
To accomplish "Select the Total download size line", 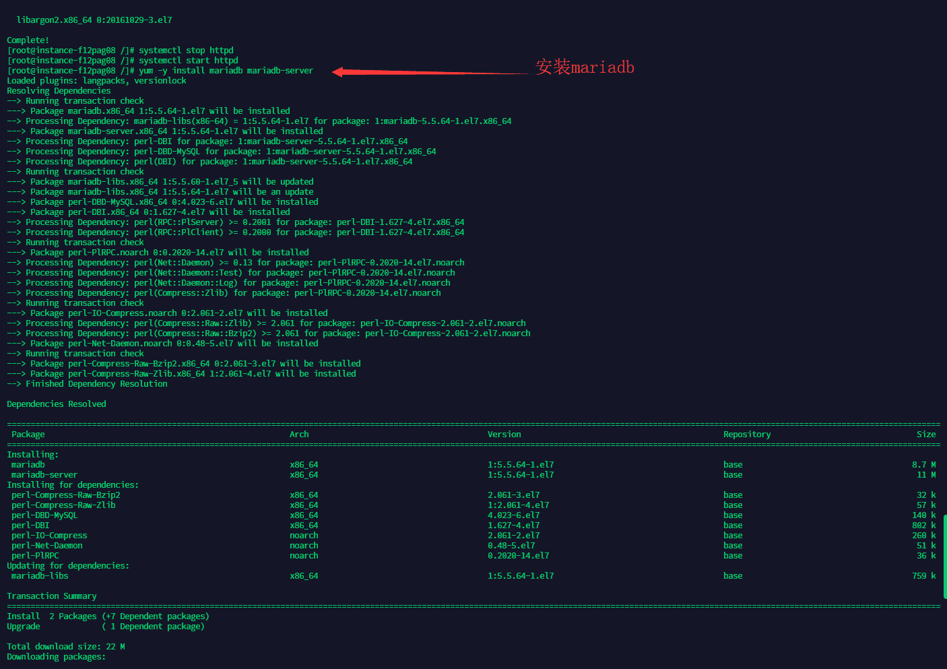I will [65, 646].
